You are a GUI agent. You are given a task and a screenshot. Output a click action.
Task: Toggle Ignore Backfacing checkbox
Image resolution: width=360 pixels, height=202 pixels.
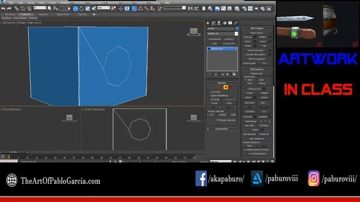tap(209, 95)
